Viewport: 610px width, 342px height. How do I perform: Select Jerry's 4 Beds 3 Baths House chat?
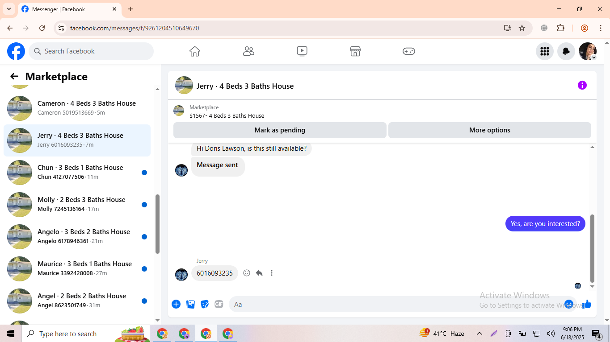77,140
